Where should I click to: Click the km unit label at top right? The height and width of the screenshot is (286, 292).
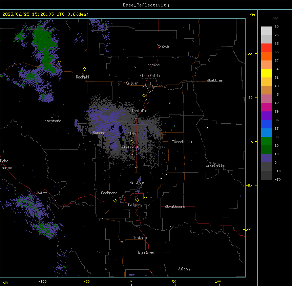pos(252,14)
